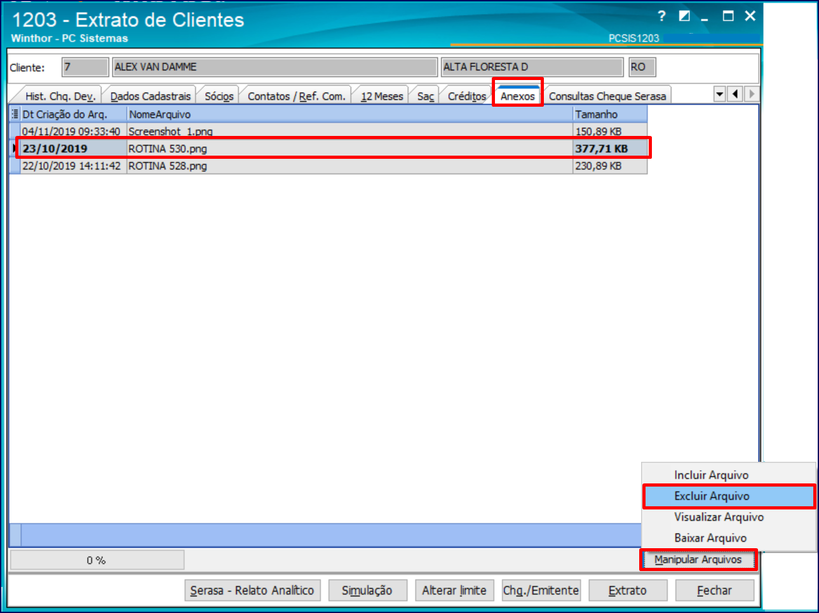
Task: Click the date cell 04/11/2019 09:33:40
Action: (x=74, y=131)
